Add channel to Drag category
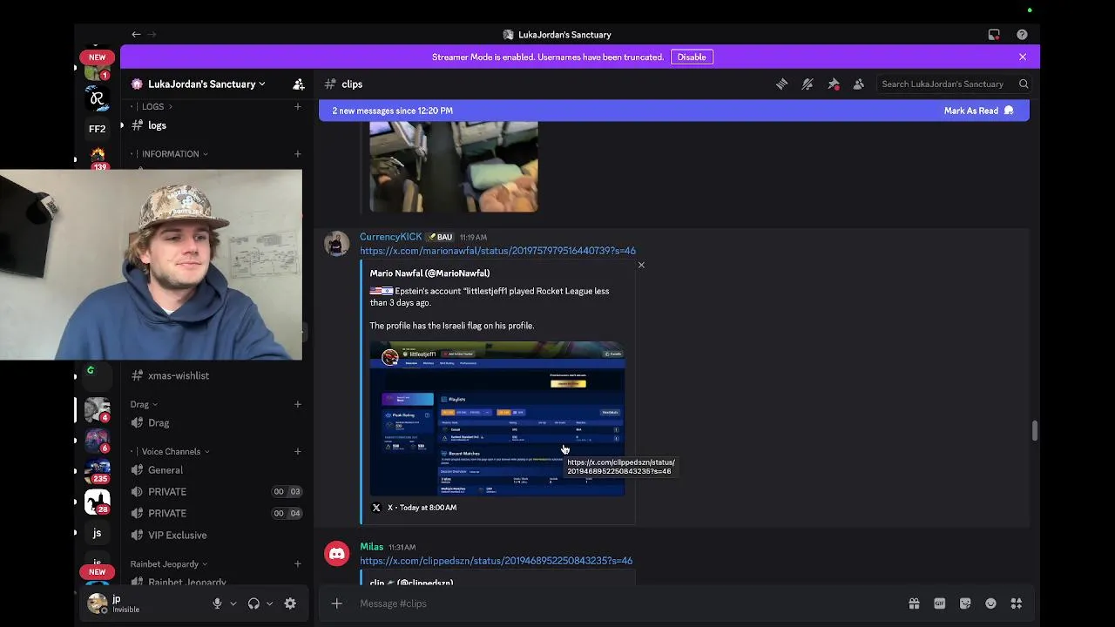 point(297,404)
